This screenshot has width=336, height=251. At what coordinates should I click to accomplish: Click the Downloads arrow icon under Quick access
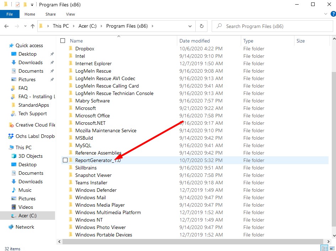tap(14, 62)
